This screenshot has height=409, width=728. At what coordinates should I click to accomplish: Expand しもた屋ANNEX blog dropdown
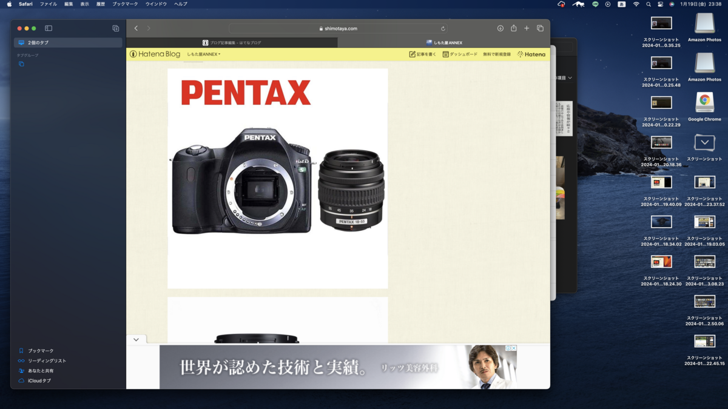tap(203, 55)
